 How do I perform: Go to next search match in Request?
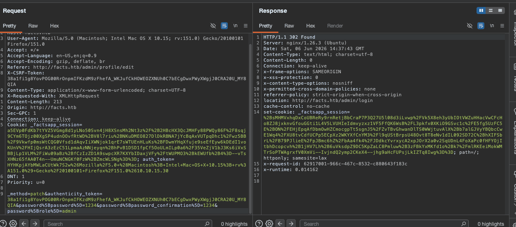tap(35, 224)
